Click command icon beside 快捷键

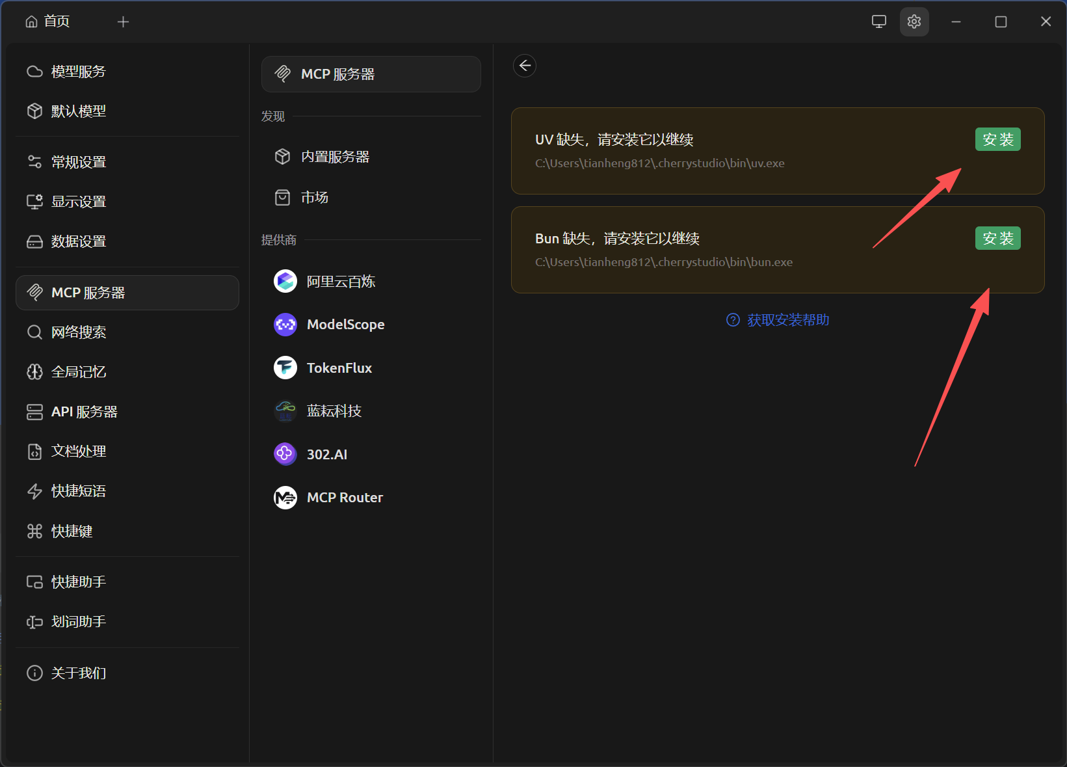34,532
